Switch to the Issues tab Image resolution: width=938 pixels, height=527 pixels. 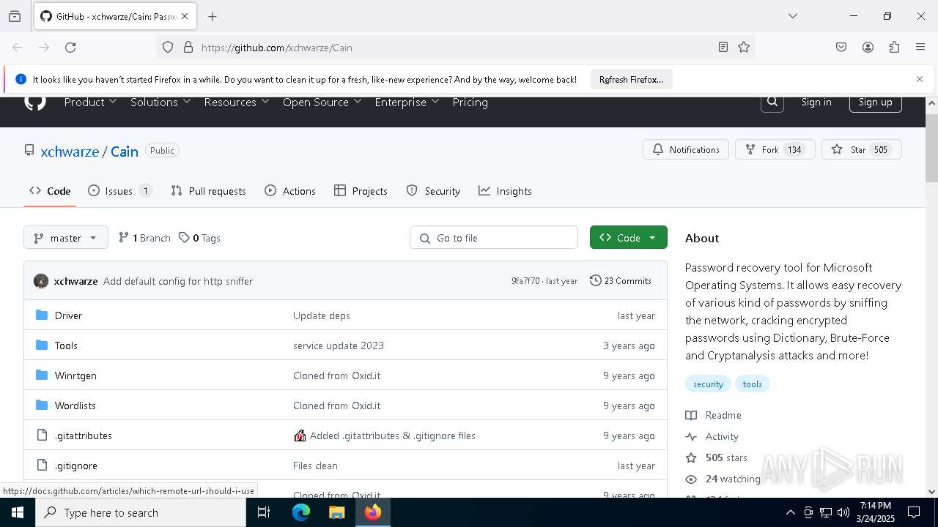(120, 191)
